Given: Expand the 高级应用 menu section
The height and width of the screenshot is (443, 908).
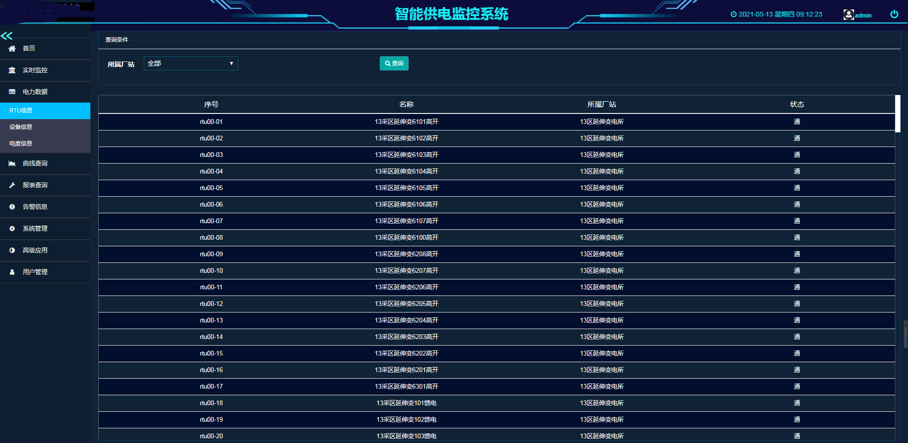Looking at the screenshot, I should click(35, 251).
